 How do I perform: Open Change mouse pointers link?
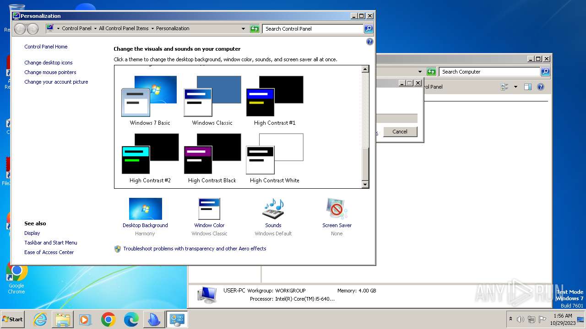[50, 72]
